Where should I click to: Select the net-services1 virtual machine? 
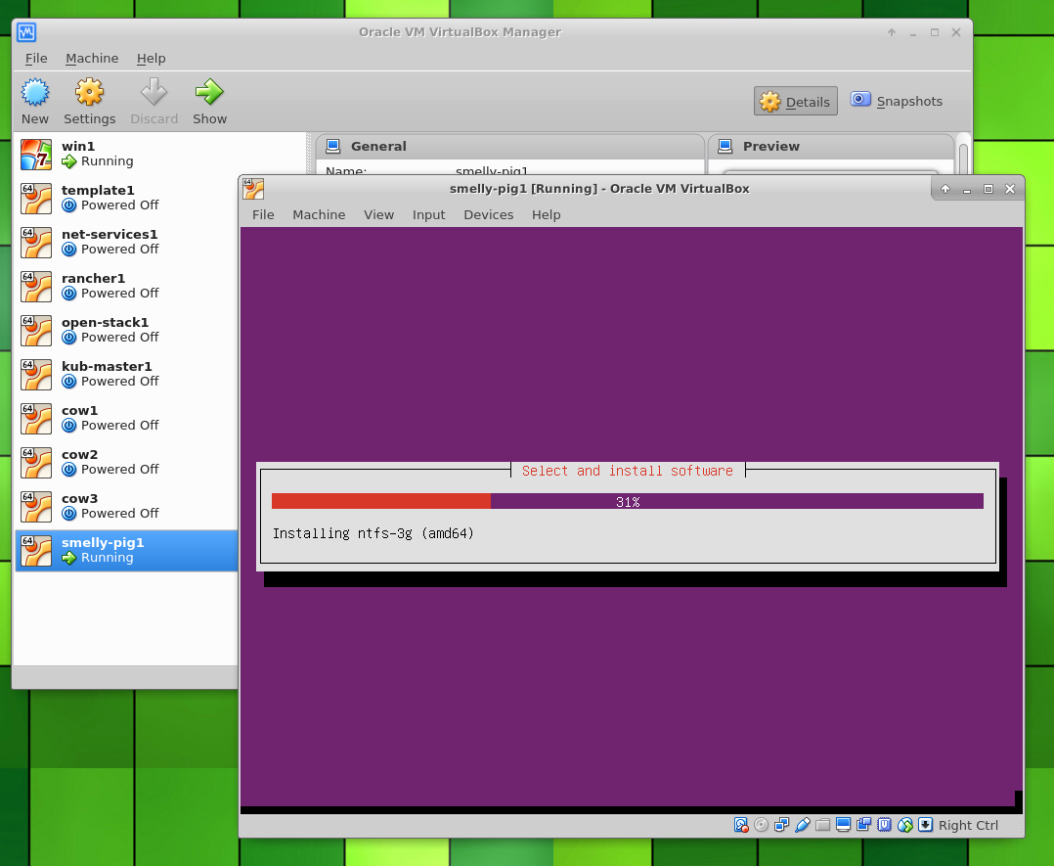click(x=126, y=243)
